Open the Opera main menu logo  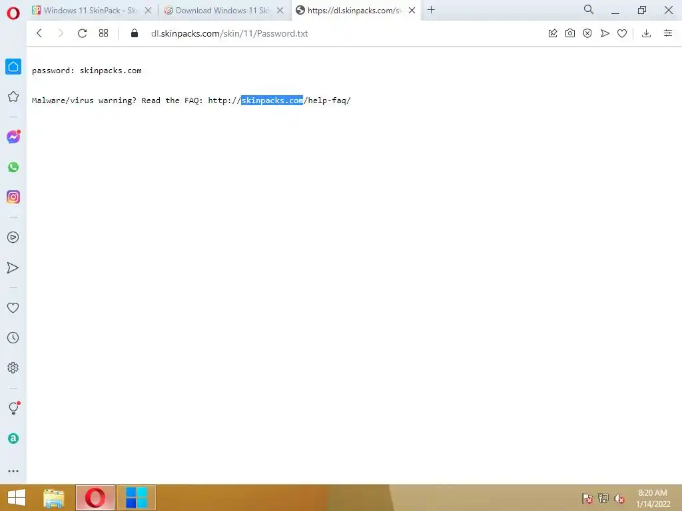(x=13, y=13)
